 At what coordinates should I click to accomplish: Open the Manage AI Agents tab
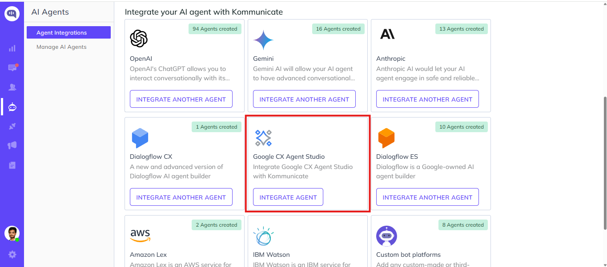pyautogui.click(x=61, y=47)
